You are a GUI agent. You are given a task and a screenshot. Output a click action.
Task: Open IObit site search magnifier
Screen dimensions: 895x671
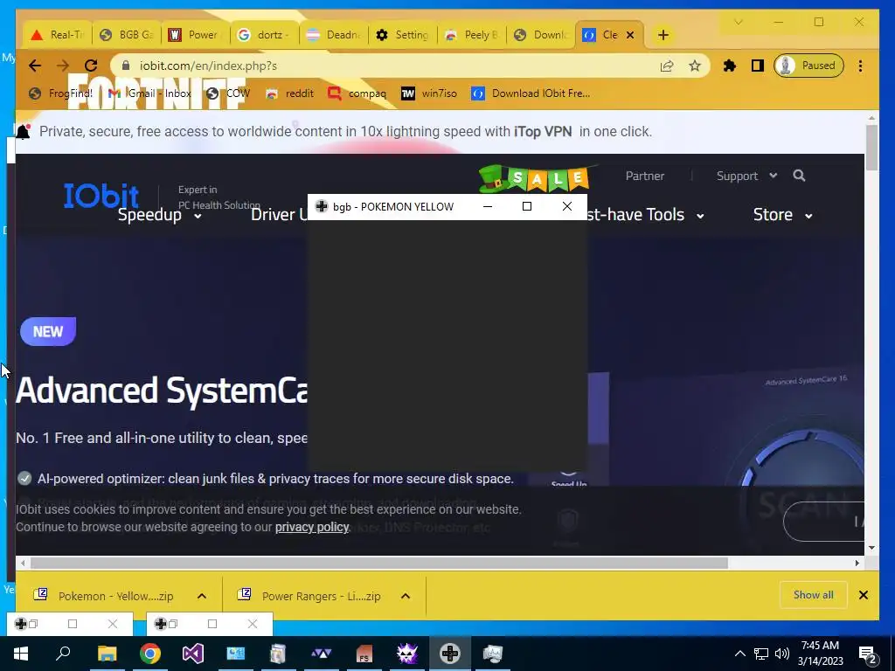799,176
